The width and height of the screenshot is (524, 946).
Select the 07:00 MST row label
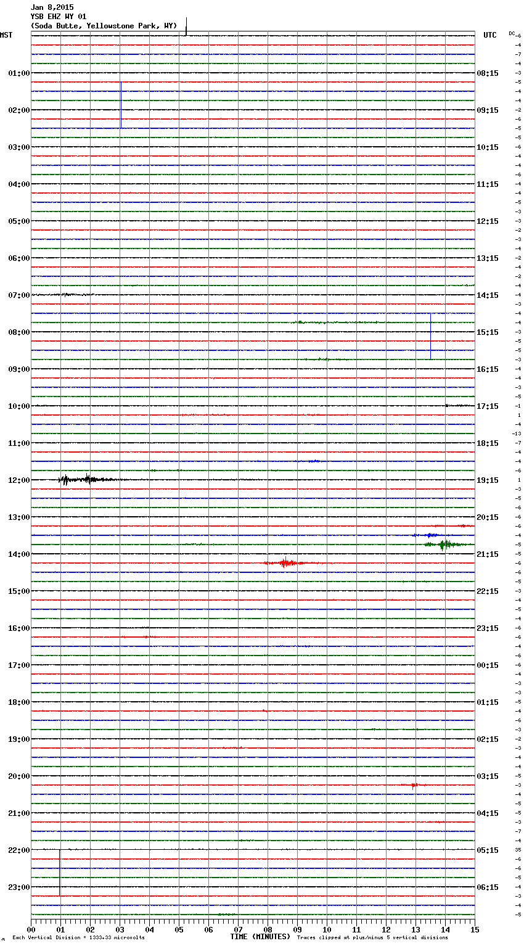click(x=18, y=295)
